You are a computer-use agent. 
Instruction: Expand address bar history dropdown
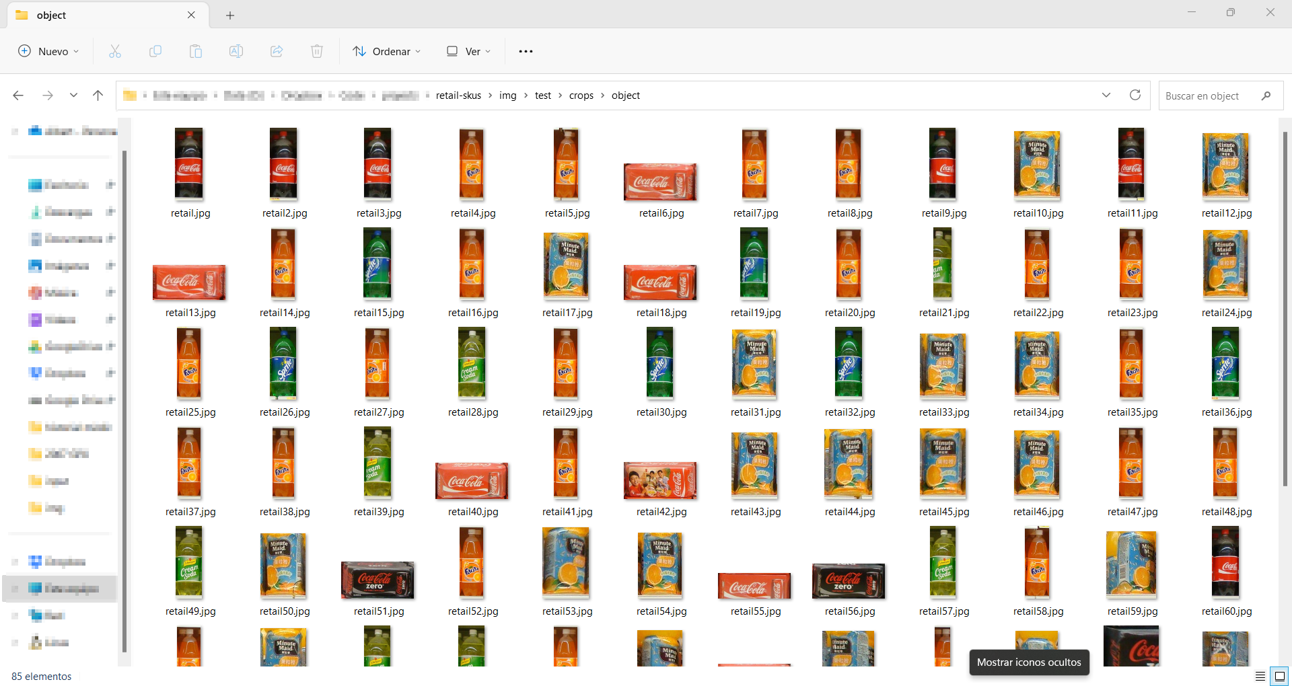[1106, 95]
